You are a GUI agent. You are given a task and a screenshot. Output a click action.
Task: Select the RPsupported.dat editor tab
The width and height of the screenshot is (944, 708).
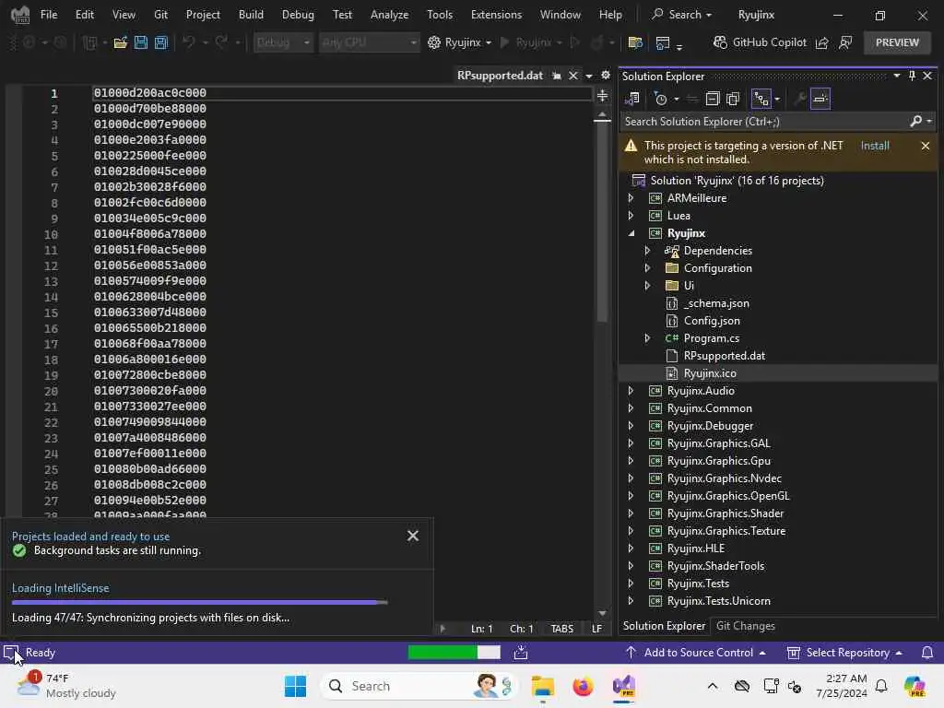point(500,76)
